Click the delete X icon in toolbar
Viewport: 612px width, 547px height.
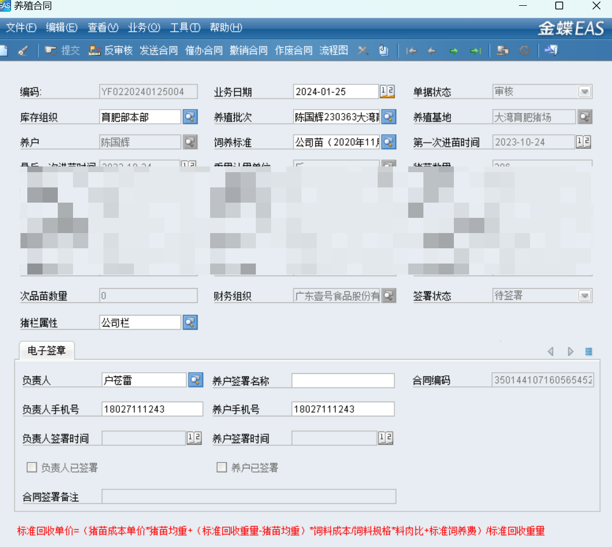pyautogui.click(x=362, y=50)
